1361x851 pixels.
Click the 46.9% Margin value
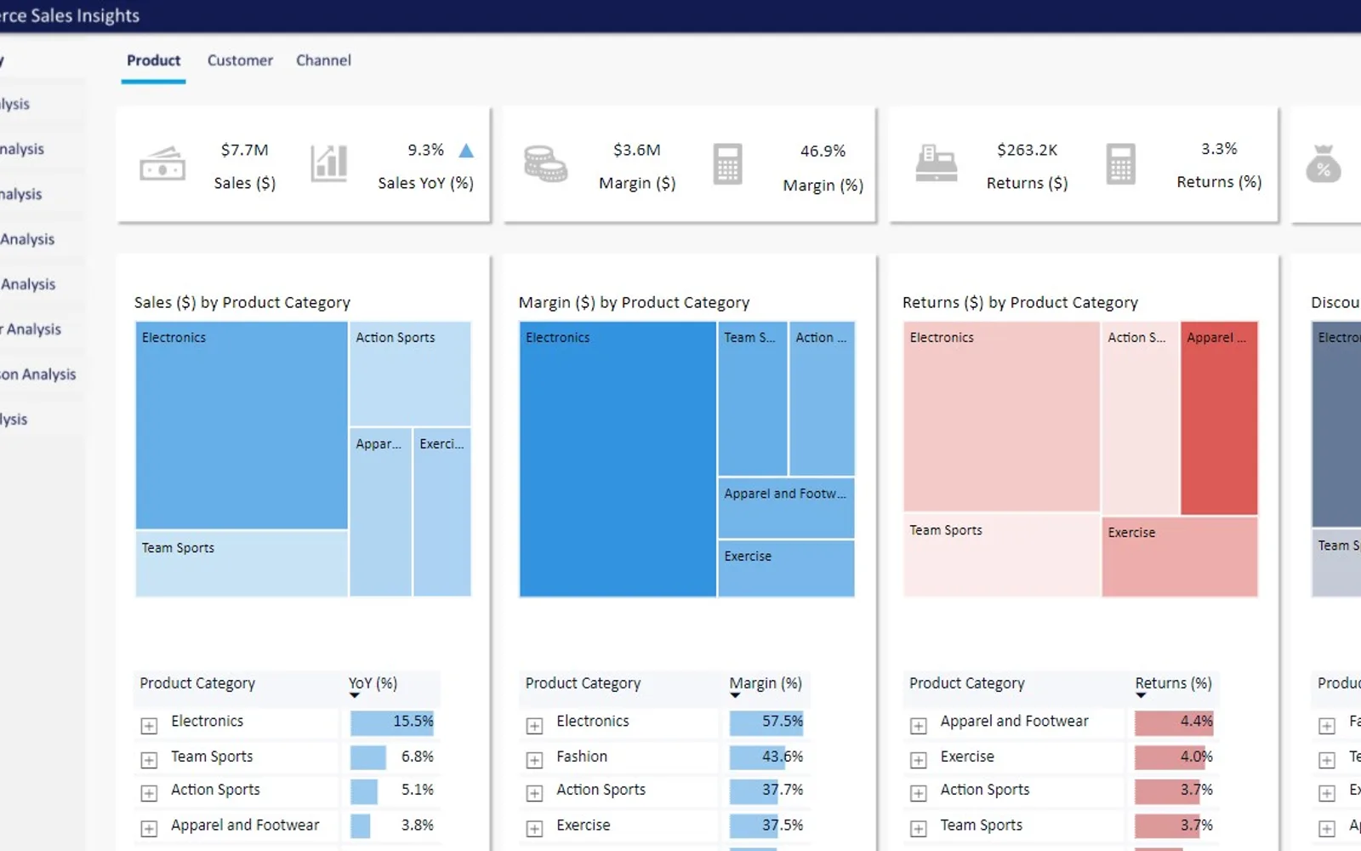pyautogui.click(x=823, y=151)
